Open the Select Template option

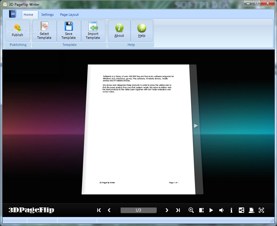(44, 31)
